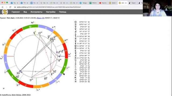Click the Capricorn sign on the zodiac ring
Screen dimensions: 172x96
coord(41,86)
